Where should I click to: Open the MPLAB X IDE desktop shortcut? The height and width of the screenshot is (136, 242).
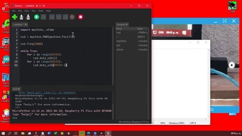[x=5, y=44]
